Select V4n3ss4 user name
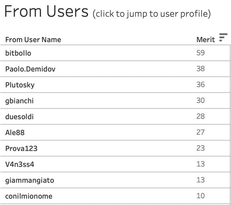 [20, 164]
